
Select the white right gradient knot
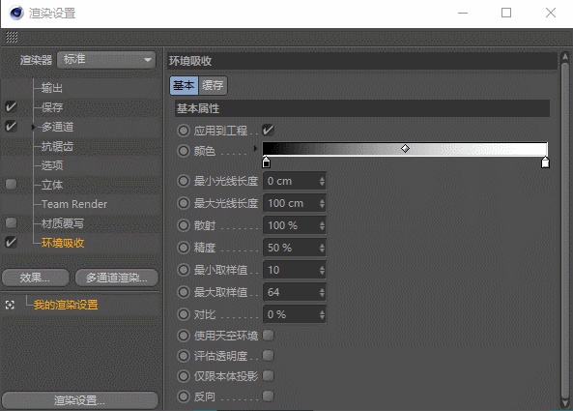(x=545, y=162)
